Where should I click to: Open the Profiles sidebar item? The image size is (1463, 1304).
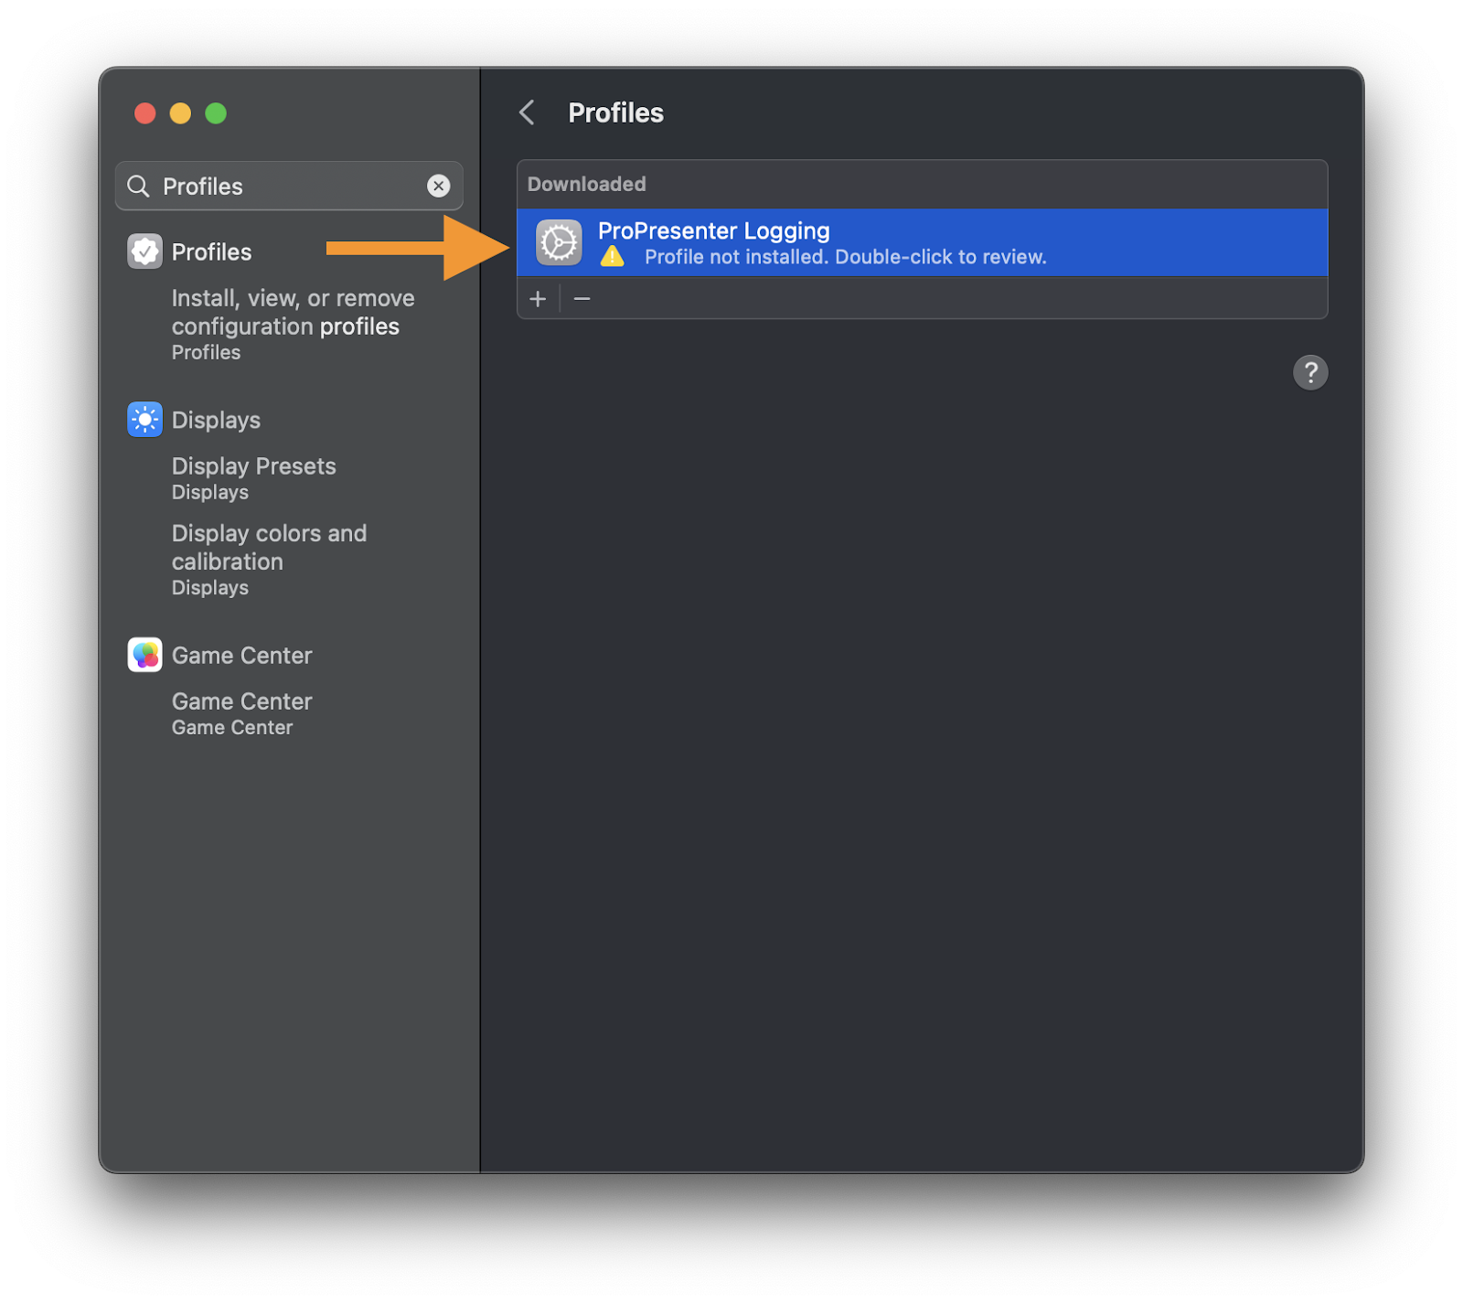pyautogui.click(x=211, y=251)
